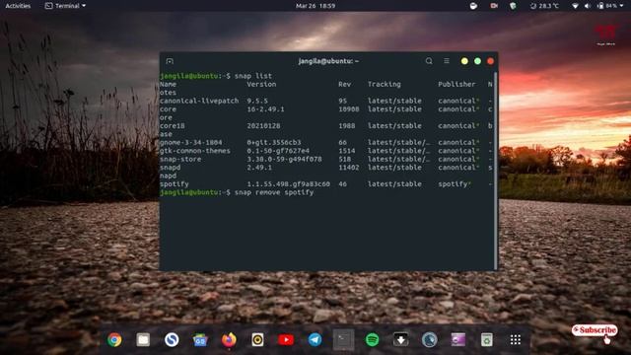Screen dimensions: 631x355
Task: Click the 'Publisher' column header
Action: (456, 84)
